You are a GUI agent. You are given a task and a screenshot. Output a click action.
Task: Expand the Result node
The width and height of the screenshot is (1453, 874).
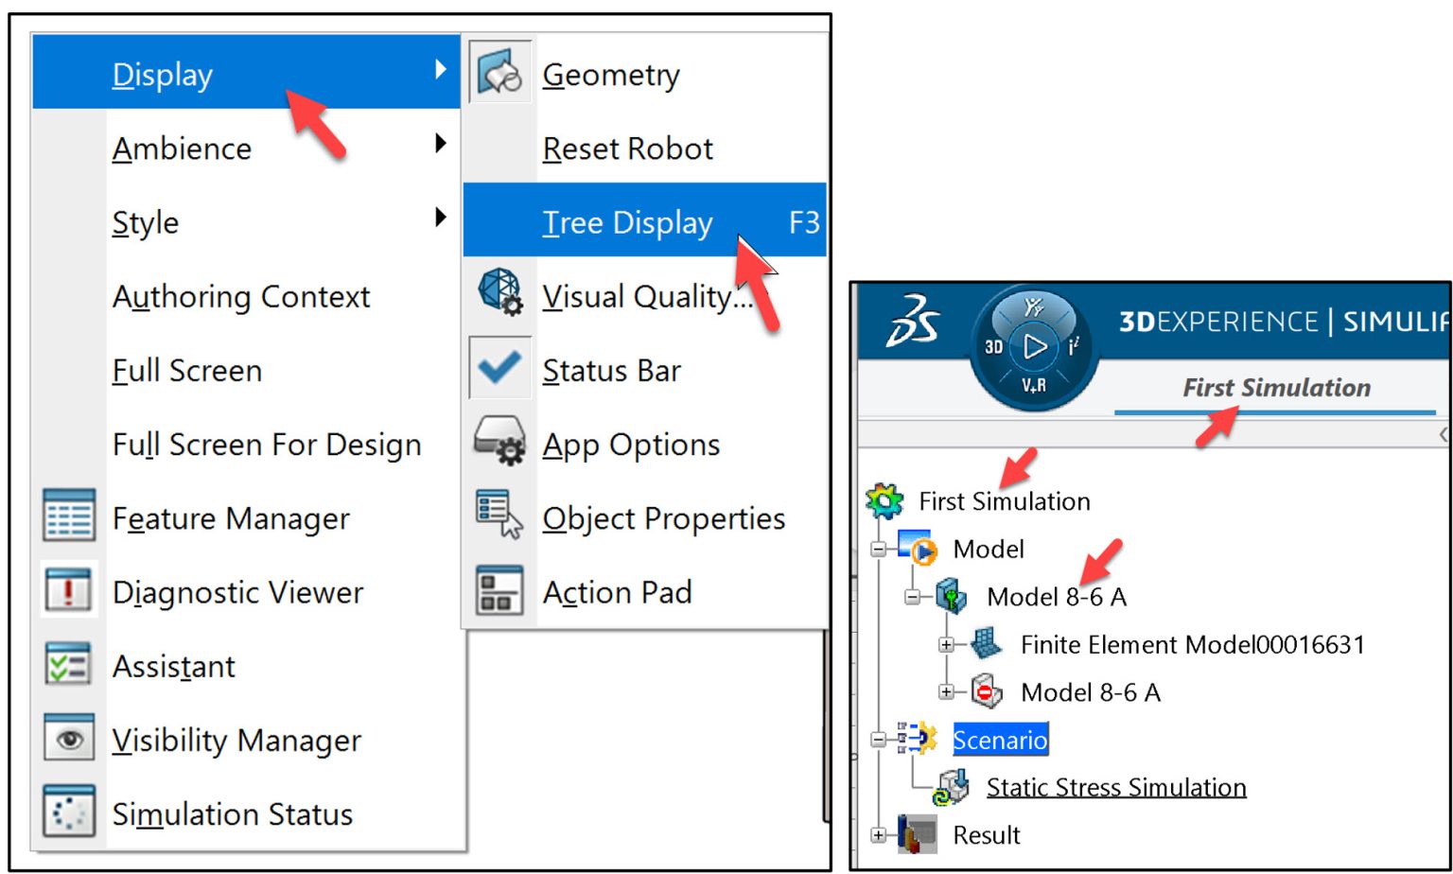pos(879,834)
